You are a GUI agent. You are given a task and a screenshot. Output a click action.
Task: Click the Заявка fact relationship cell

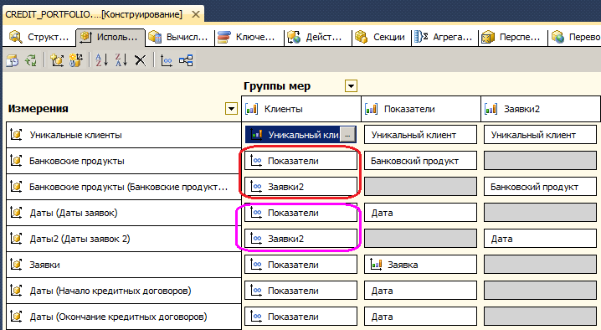[420, 265]
